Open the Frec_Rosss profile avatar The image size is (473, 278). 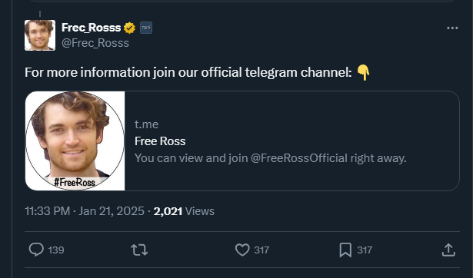[x=40, y=35]
